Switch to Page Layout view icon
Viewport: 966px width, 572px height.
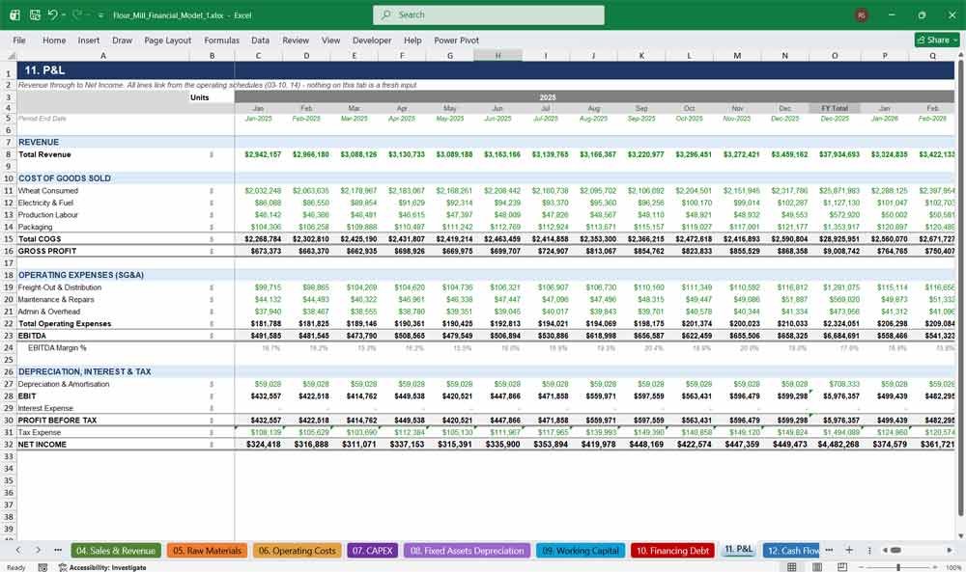tap(817, 566)
